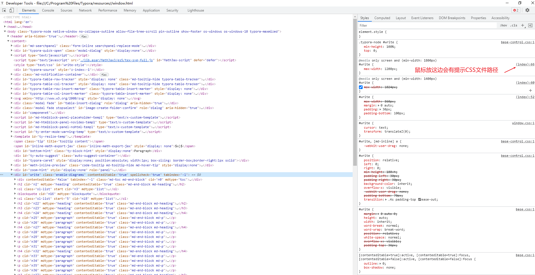Expand outline shorthand property
535x275 pixels.
click(x=380, y=264)
